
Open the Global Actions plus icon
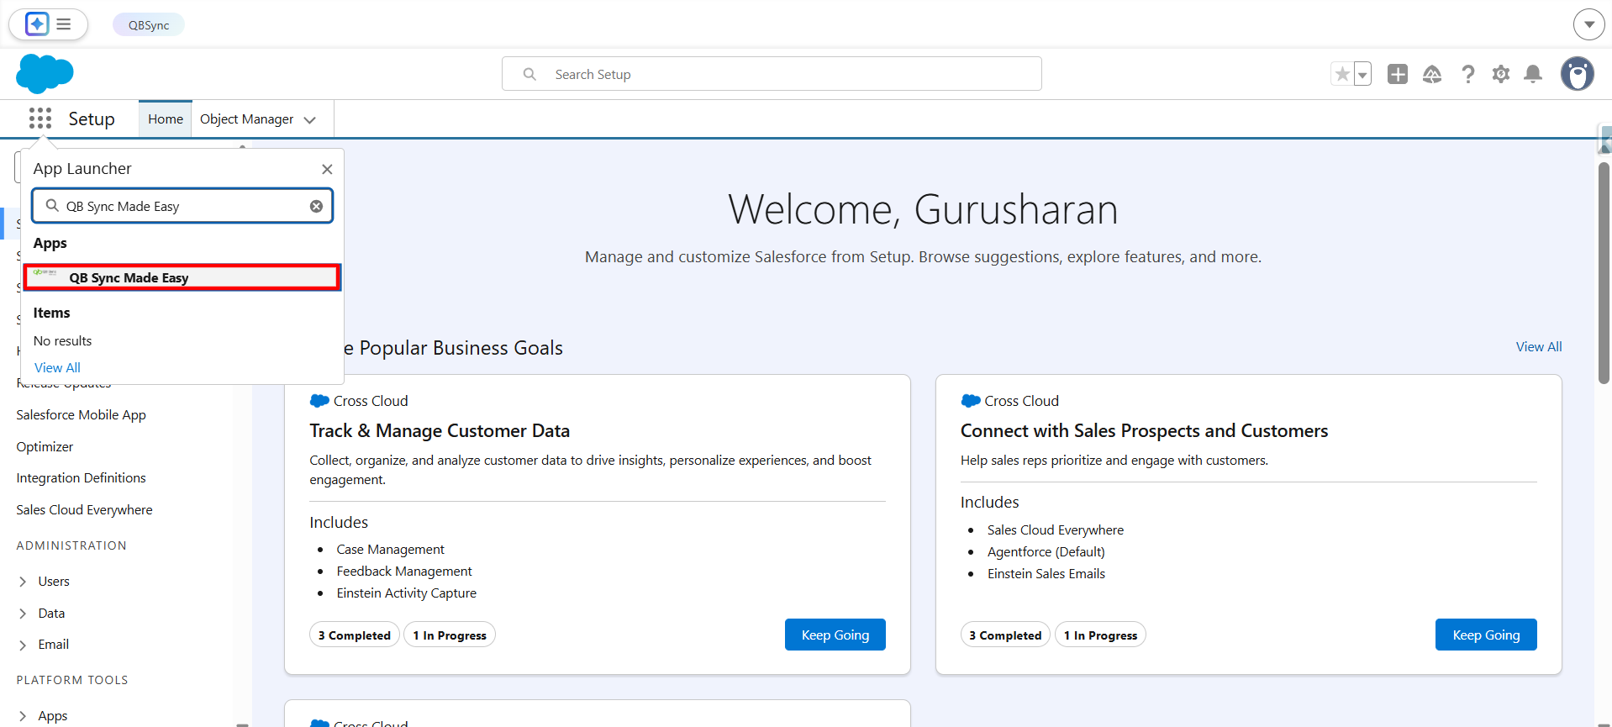coord(1397,74)
